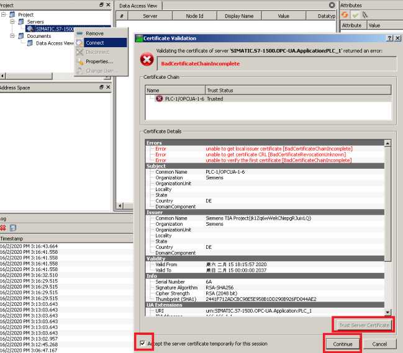
Task: Click log entry 16/2/2020 PM 3:06:47.167
Action: (29, 350)
